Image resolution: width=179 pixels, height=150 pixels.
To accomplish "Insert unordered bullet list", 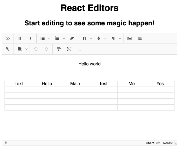I will tap(43, 38).
